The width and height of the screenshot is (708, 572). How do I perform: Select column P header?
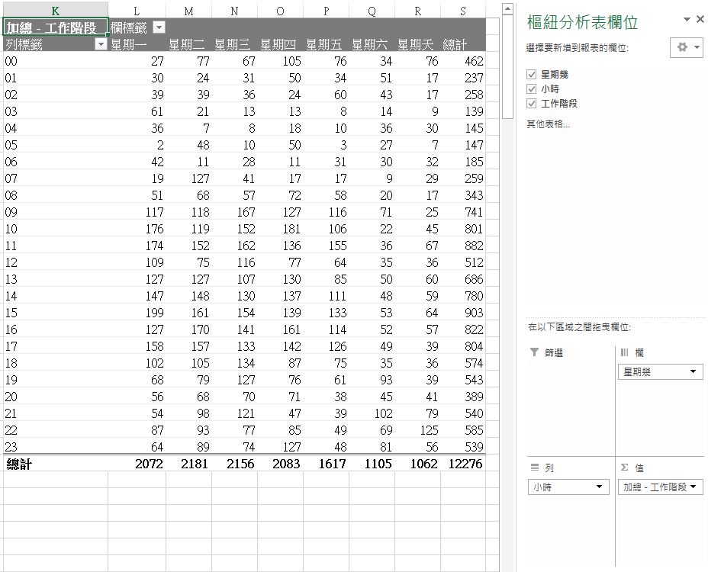pos(326,11)
